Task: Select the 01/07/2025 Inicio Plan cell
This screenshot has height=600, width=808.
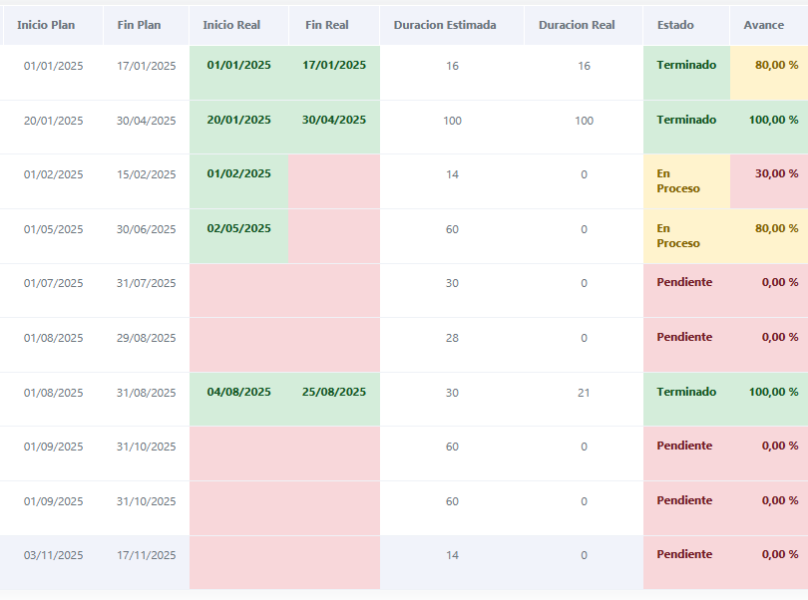Action: click(54, 283)
